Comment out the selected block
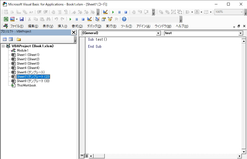 click(x=60, y=12)
